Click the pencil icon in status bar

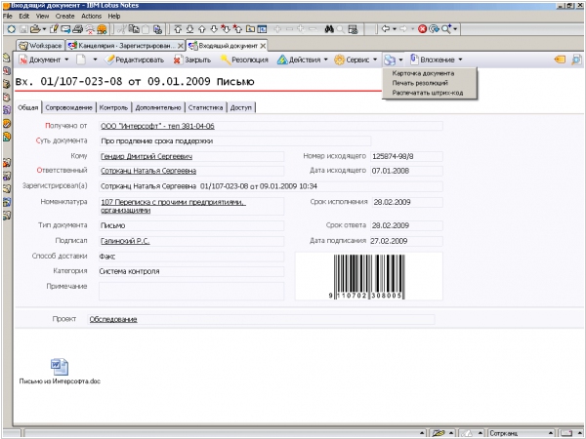pyautogui.click(x=439, y=433)
